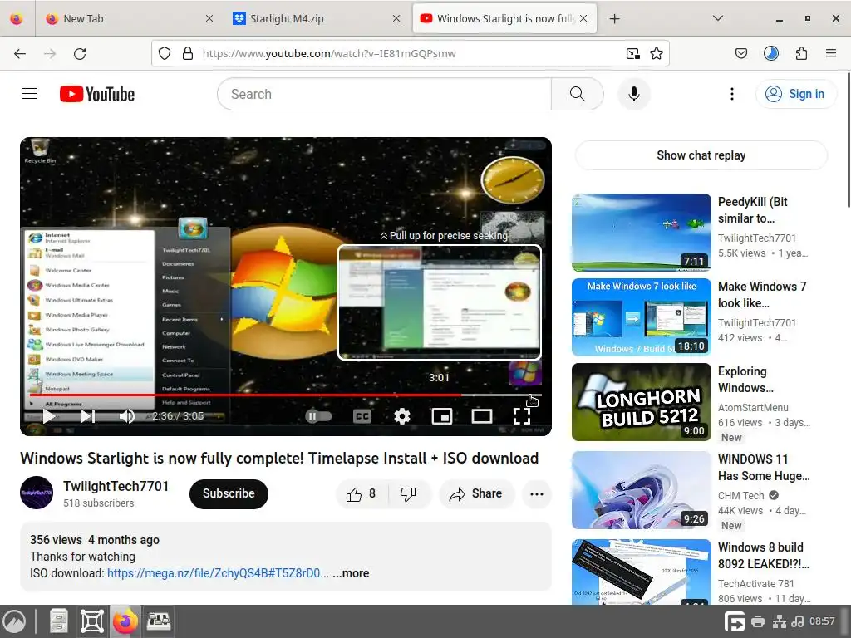Open the system start menu
851x638 pixels.
tap(14, 621)
